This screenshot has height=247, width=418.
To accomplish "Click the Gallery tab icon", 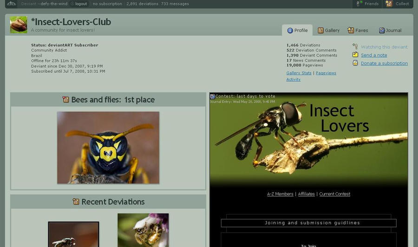I will (320, 30).
